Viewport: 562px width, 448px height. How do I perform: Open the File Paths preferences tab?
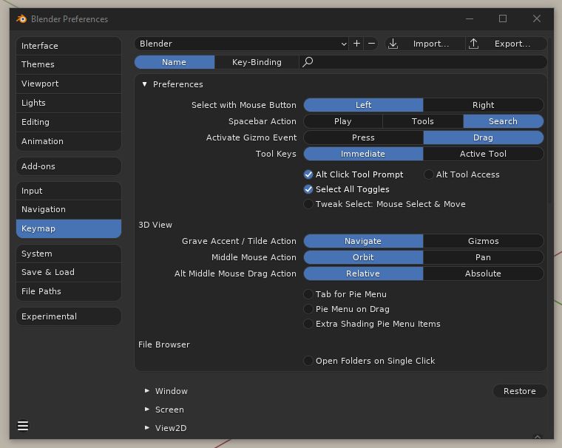pos(69,291)
